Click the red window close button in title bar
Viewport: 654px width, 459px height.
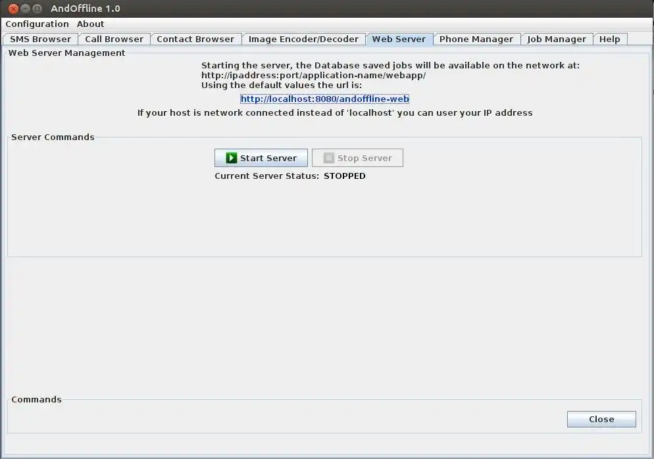[13, 9]
